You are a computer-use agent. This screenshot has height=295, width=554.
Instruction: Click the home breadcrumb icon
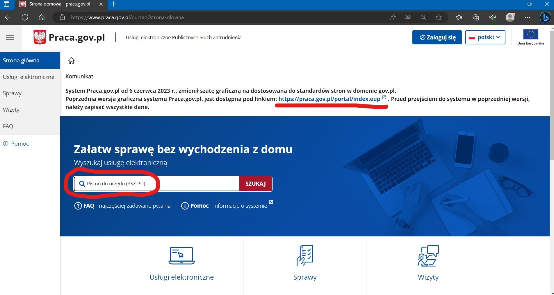71,61
